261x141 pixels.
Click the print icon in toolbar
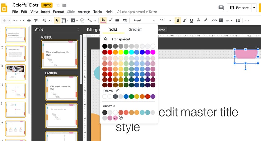point(29,20)
